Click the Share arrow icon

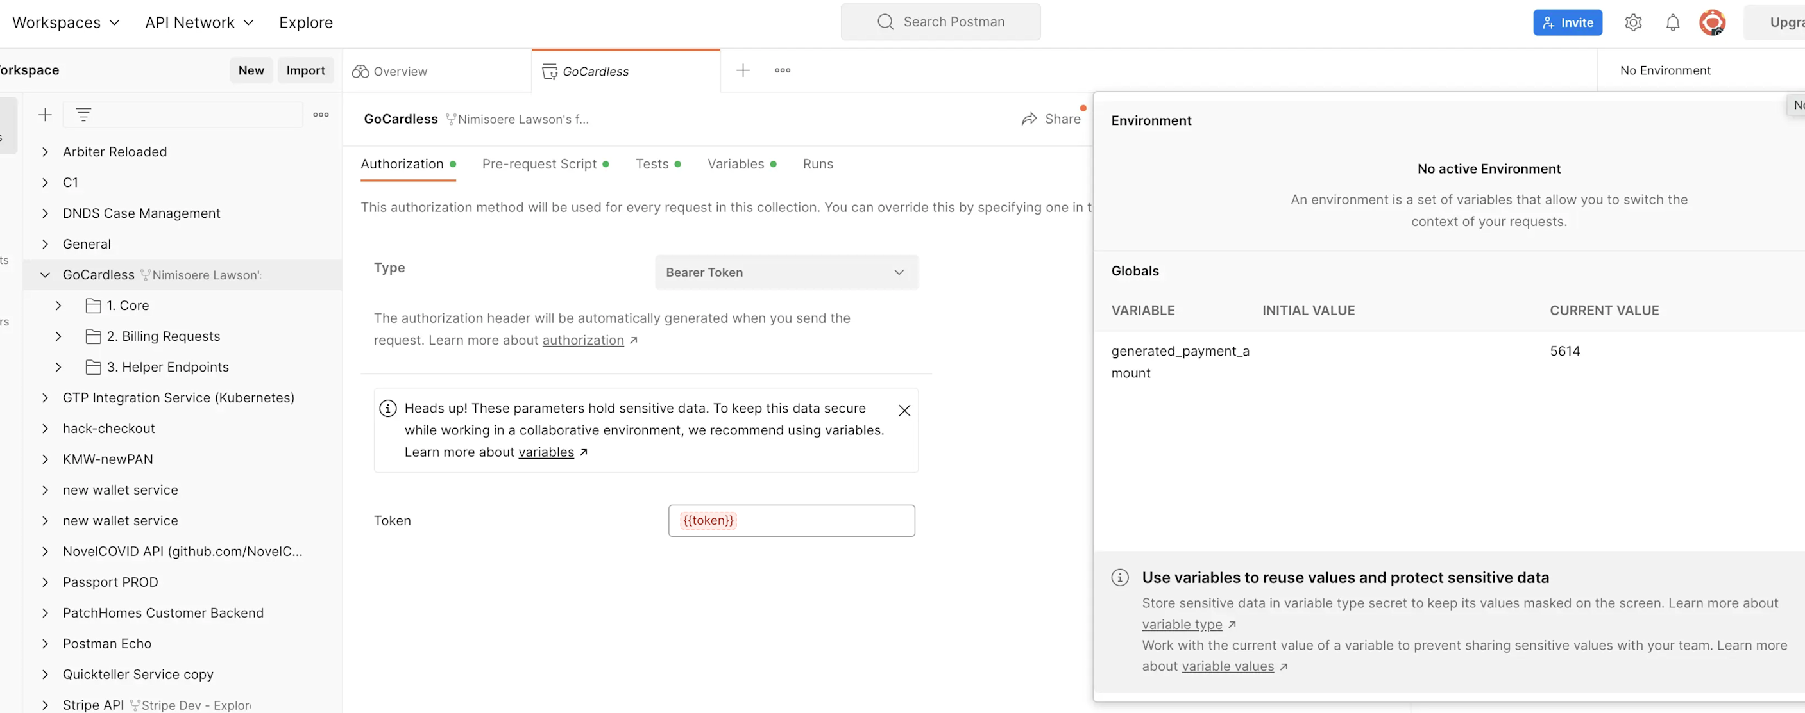[x=1029, y=119]
